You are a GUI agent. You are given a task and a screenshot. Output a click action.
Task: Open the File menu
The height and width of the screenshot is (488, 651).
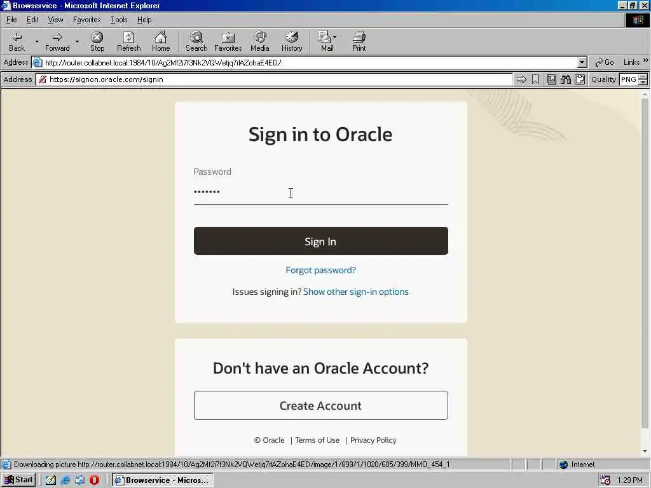(x=11, y=20)
